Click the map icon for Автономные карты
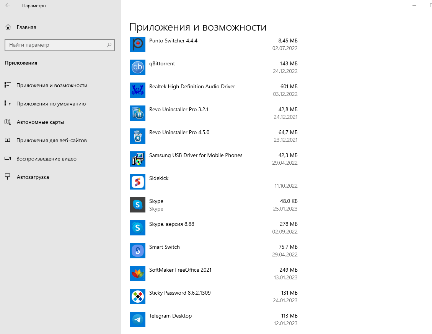Screen dimensions: 432x334 [x=7, y=122]
